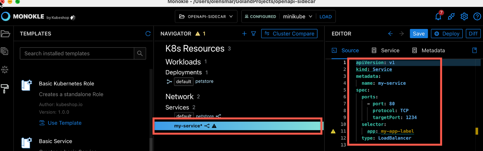
Task: Open the editor documentation icon
Action: [475, 50]
